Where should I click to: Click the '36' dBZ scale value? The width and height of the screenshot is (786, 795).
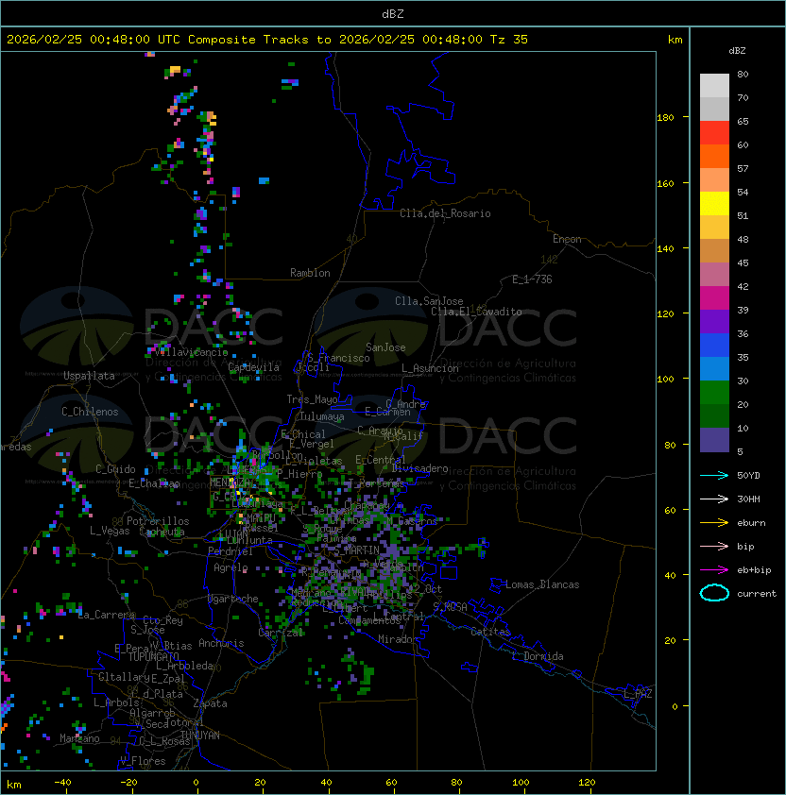[x=743, y=334]
